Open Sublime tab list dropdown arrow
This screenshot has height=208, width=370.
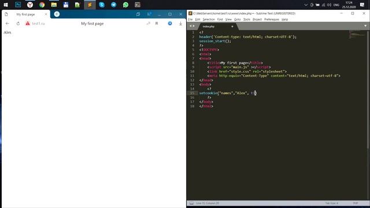365,25
